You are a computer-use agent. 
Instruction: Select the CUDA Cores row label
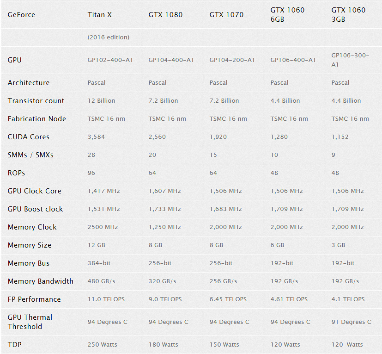point(29,137)
